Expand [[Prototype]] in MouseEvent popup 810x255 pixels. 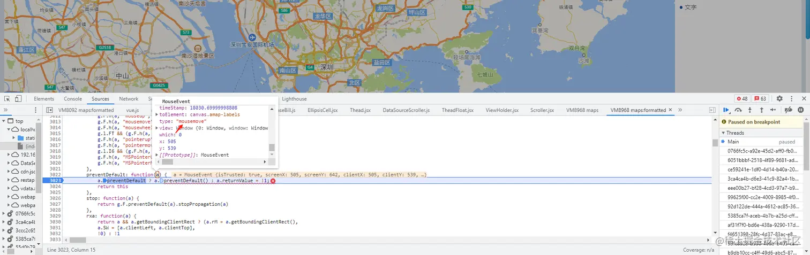[x=157, y=155]
